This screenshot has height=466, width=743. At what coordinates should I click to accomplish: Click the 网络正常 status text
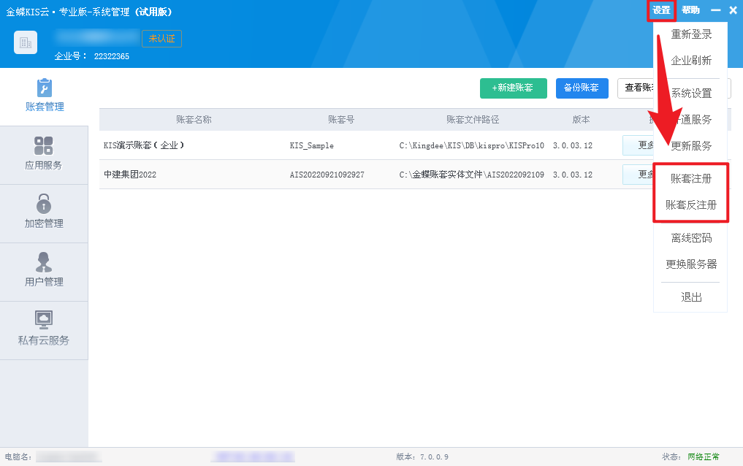click(x=704, y=457)
